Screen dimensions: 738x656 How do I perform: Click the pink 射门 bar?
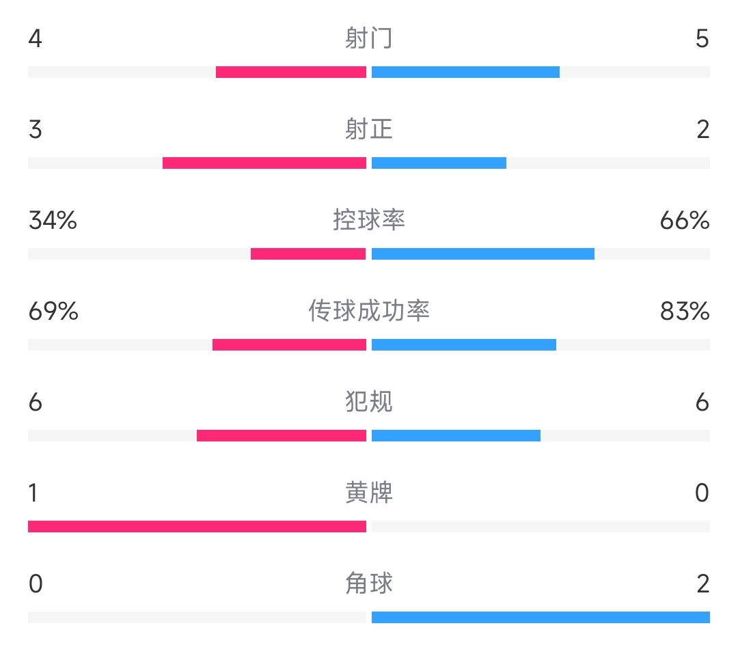(291, 72)
